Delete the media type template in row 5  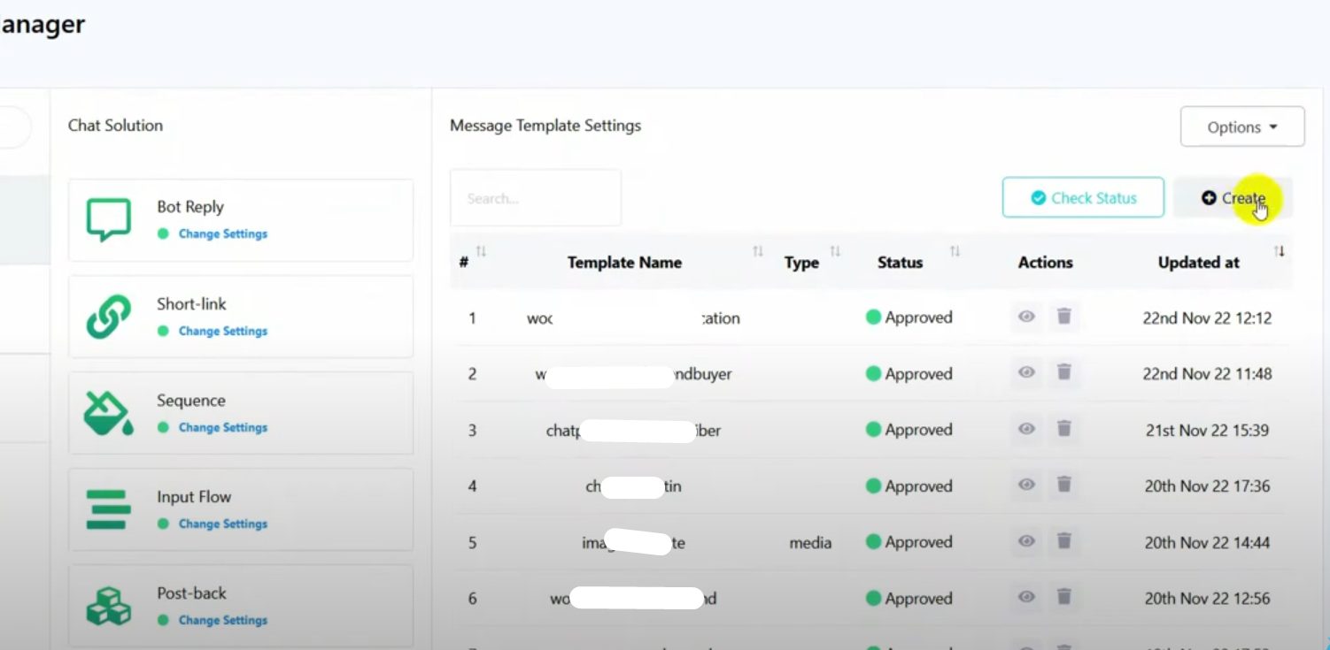tap(1064, 541)
